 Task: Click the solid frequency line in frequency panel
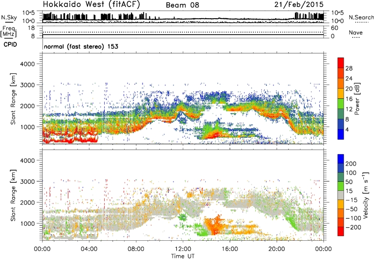pos(183,35)
